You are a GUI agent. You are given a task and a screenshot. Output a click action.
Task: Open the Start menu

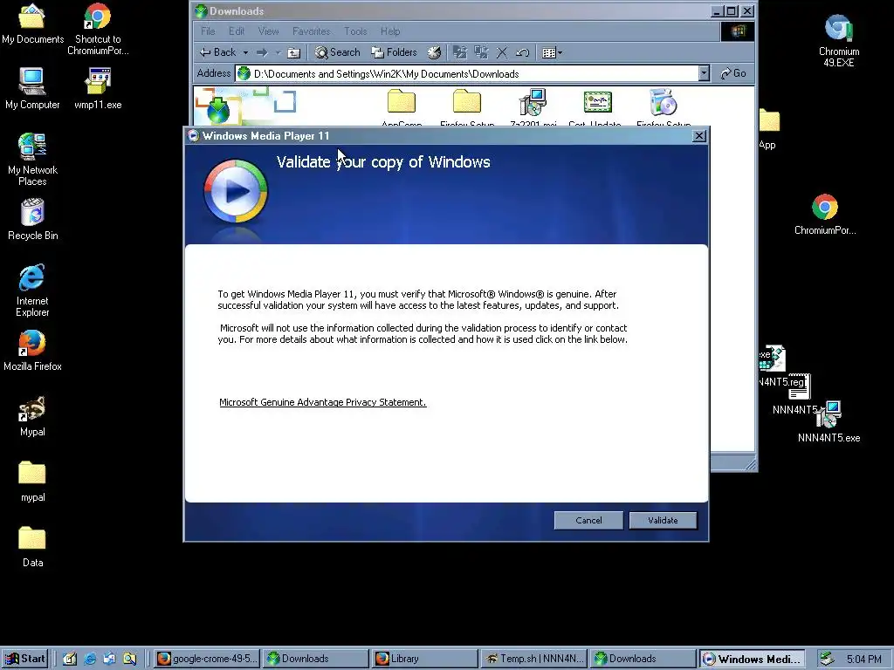(24, 659)
